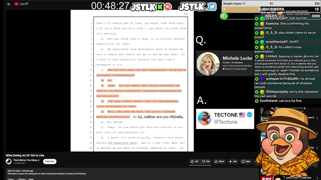Click the US flag beside TECTONE
The width and height of the screenshot is (321, 180).
pyautogui.click(x=242, y=115)
